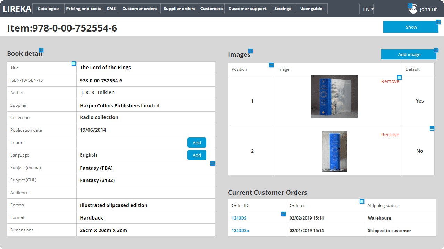Image resolution: width=444 pixels, height=249 pixels.
Task: Expand the John H. user menu arrow
Action: (x=435, y=9)
